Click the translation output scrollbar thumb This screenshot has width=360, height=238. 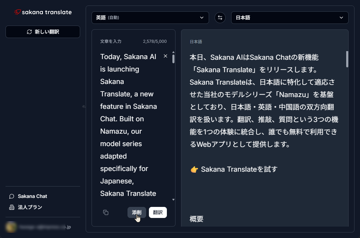347,59
